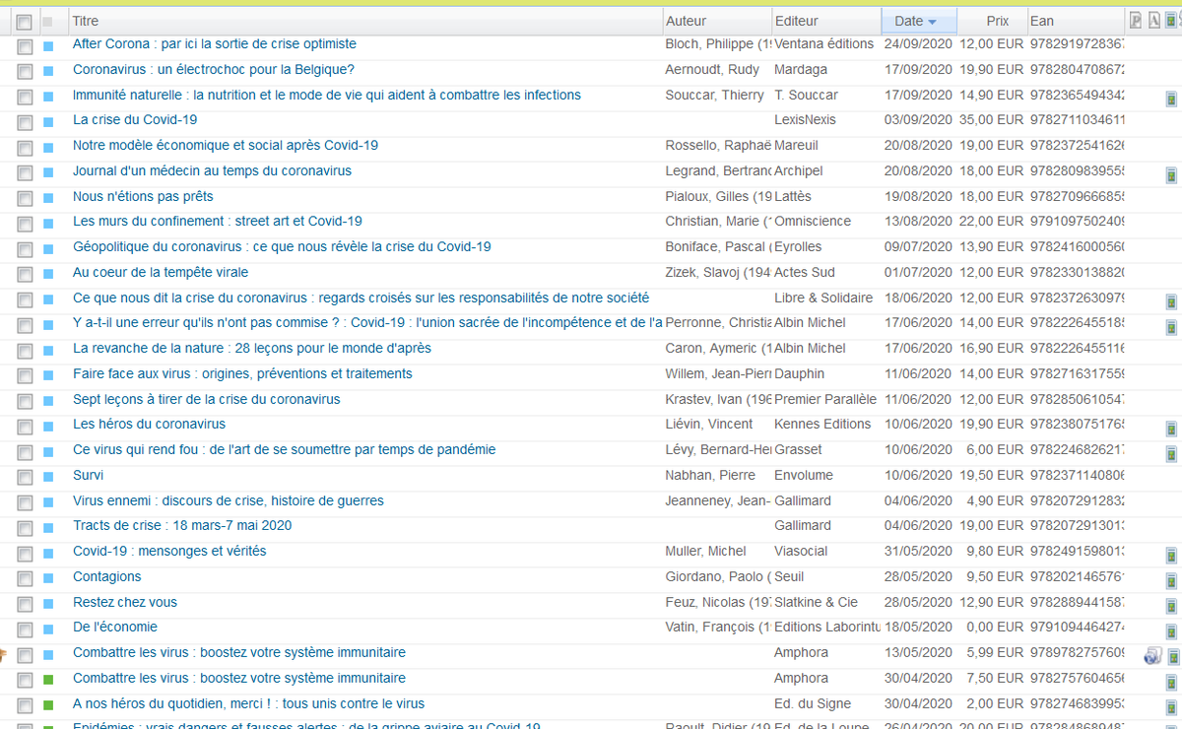Screen dimensions: 1182x729
Task: Check the box for Virus ennemi row
Action: (x=25, y=502)
